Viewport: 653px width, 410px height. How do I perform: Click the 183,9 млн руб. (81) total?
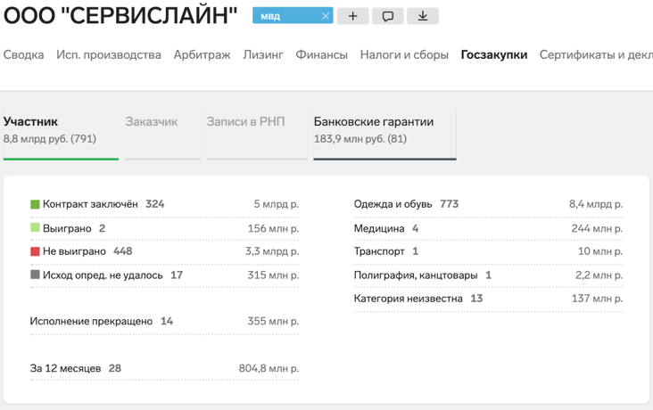click(360, 139)
